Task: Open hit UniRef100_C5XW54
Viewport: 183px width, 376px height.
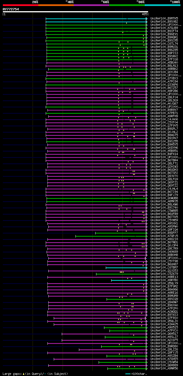Action: [164, 362]
